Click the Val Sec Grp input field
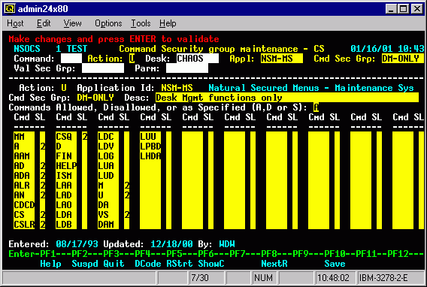 [x=103, y=68]
